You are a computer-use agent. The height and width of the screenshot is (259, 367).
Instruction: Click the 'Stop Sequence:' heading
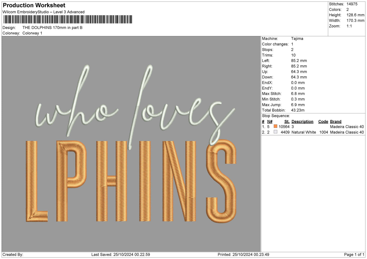point(276,116)
